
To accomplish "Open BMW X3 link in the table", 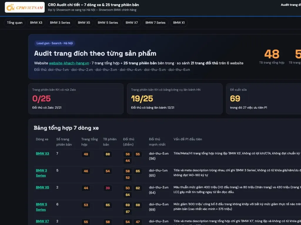I will tap(42, 154).
